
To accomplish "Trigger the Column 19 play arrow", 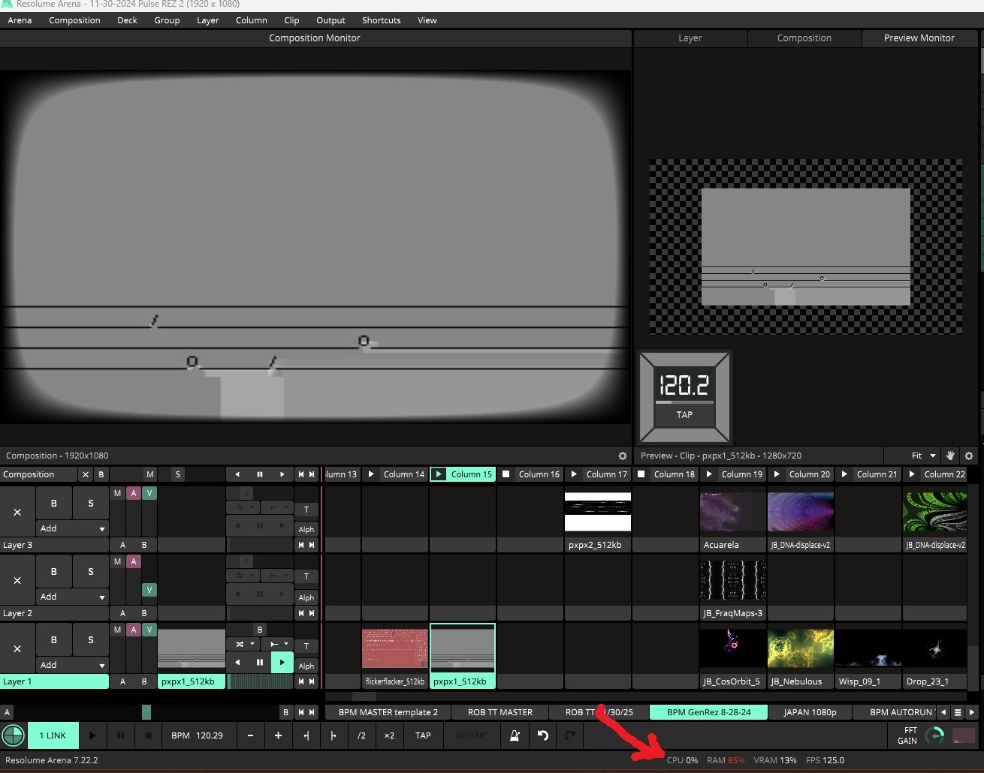I will pyautogui.click(x=709, y=474).
